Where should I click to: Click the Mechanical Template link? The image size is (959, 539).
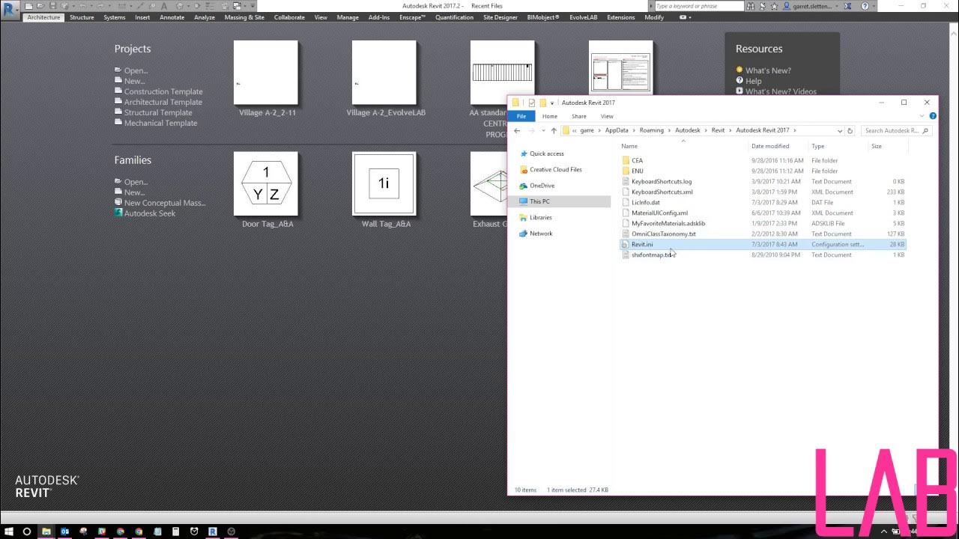160,123
